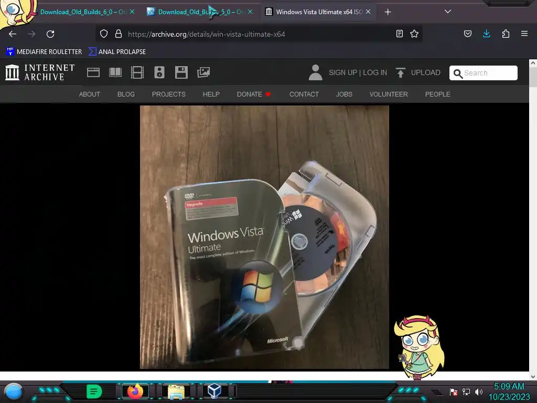The width and height of the screenshot is (537, 403).
Task: Open the MEDIAFIRE ROULETTER bookmark
Action: click(x=44, y=52)
